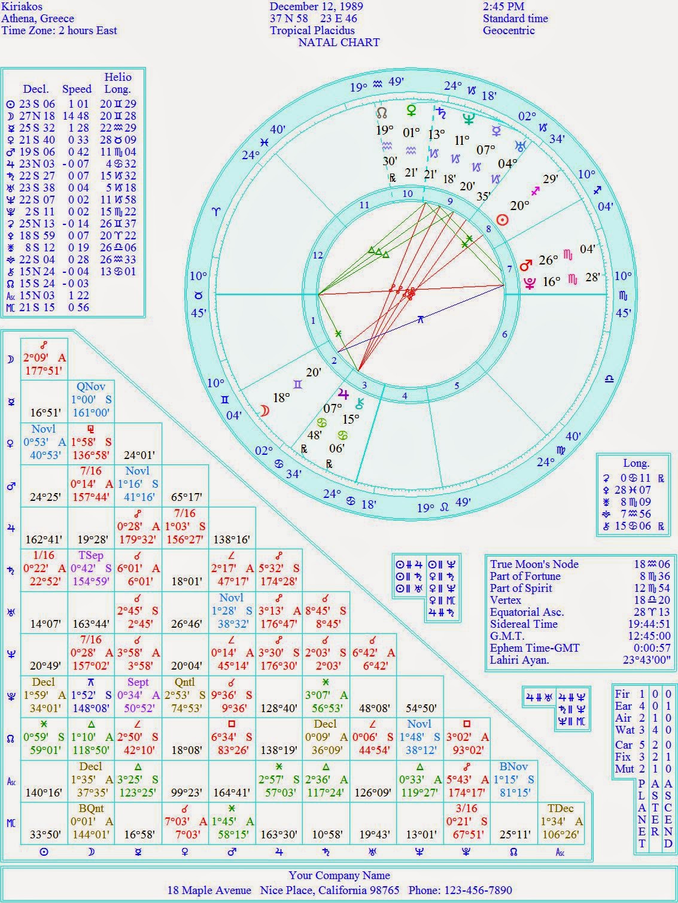Click the Aries sign on the outer ring

[x=217, y=212]
